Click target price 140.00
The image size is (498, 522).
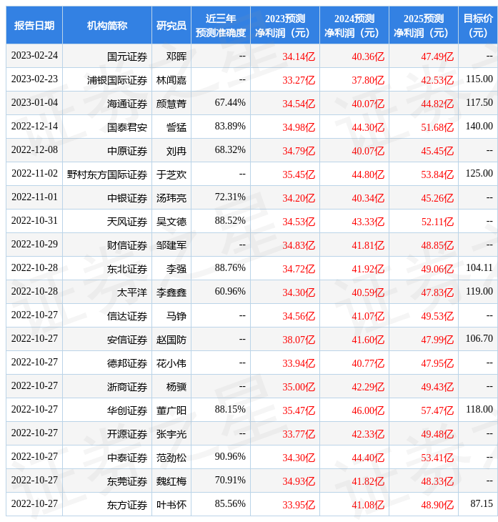click(x=479, y=126)
